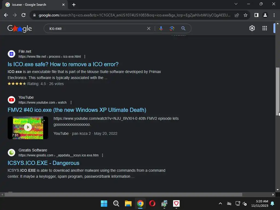
Task: Click 'pan koza 2' channel text
Action: pos(81,133)
